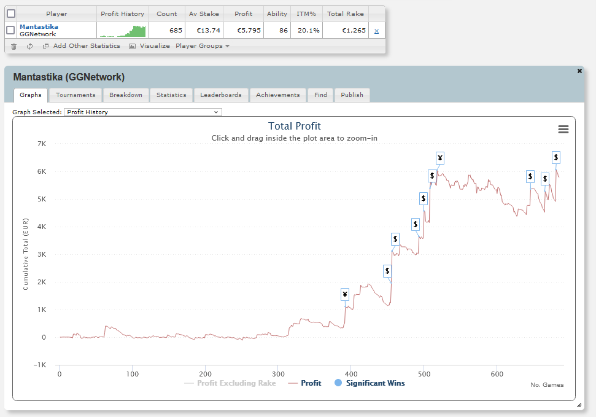This screenshot has width=596, height=417.
Task: Click the trash delete icon below table
Action: tap(14, 47)
